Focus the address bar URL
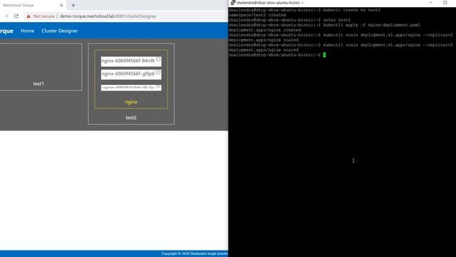 (108, 16)
